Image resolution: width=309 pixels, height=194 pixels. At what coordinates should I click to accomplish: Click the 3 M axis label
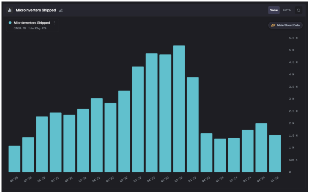tap(291, 99)
